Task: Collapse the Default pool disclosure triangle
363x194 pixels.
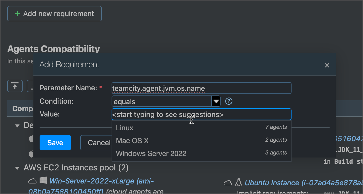Action: point(17,125)
